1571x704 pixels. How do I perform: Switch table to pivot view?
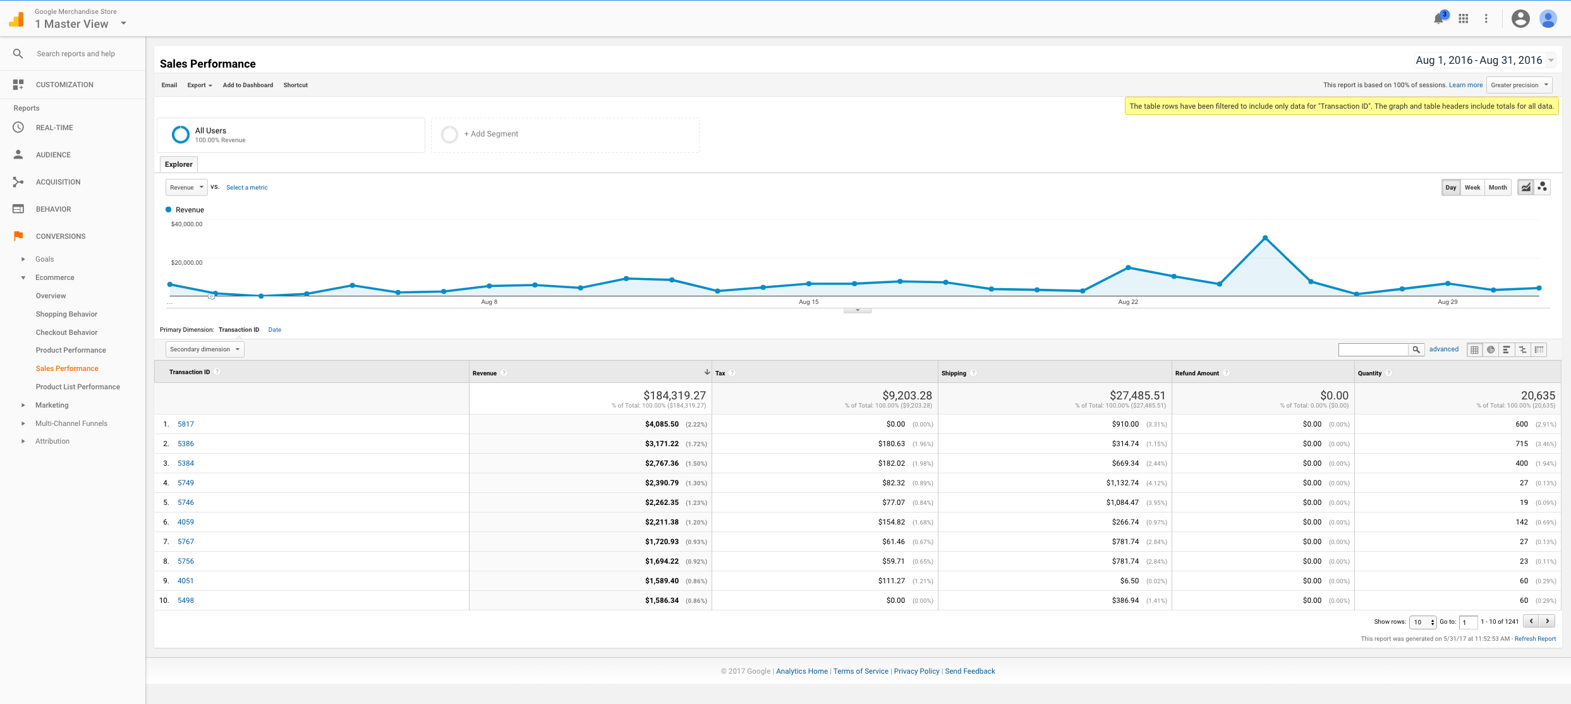point(1539,349)
